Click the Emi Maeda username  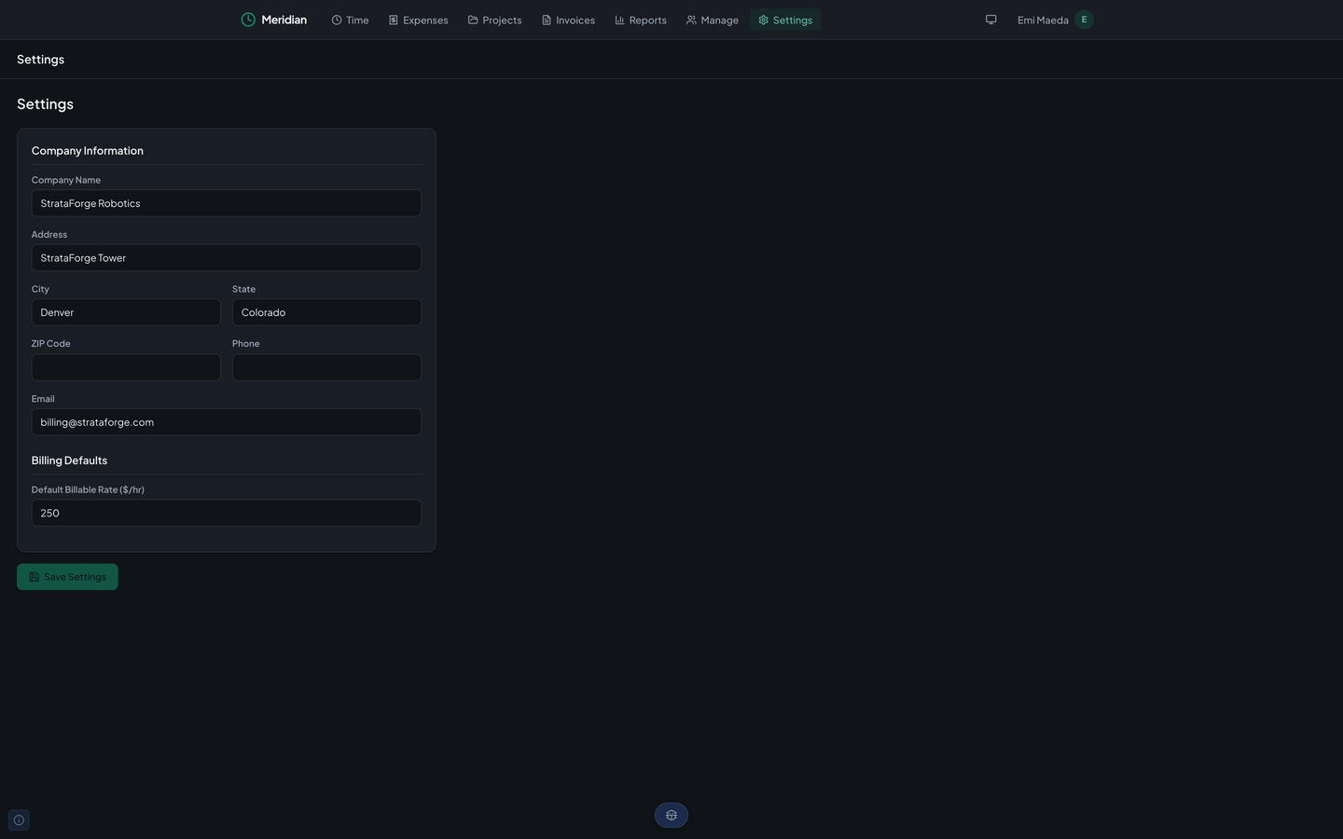click(1043, 20)
